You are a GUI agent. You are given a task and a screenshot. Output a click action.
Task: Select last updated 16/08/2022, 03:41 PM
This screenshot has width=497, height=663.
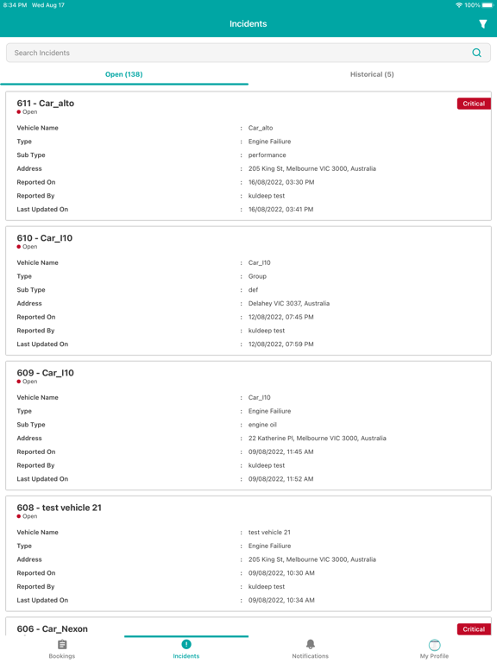[x=281, y=209]
